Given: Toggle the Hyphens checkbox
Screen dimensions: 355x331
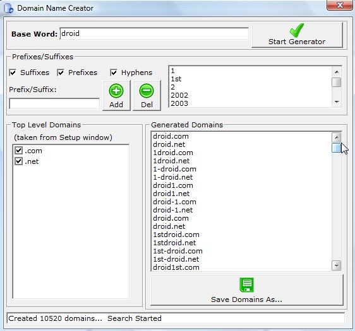Looking at the screenshot, I should [x=114, y=73].
